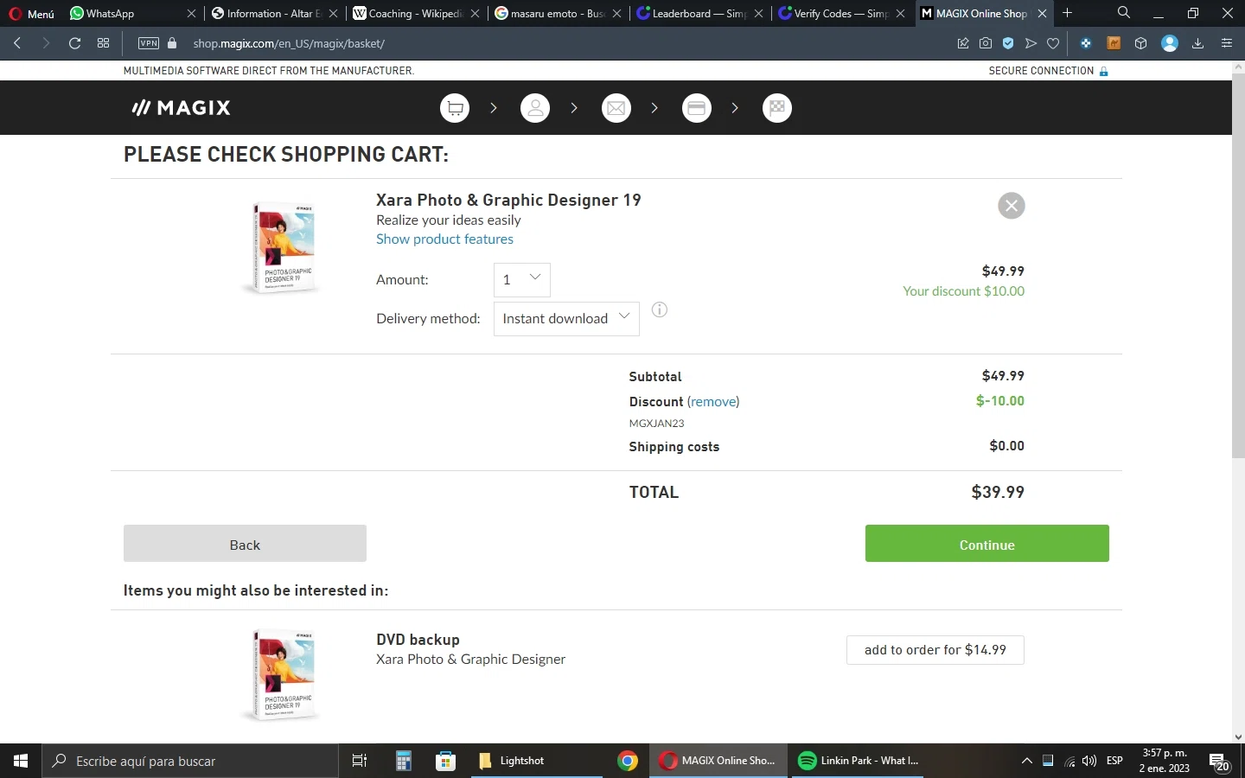Open the Amount quantity dropdown
Screen dimensions: 1245x778
(521, 279)
